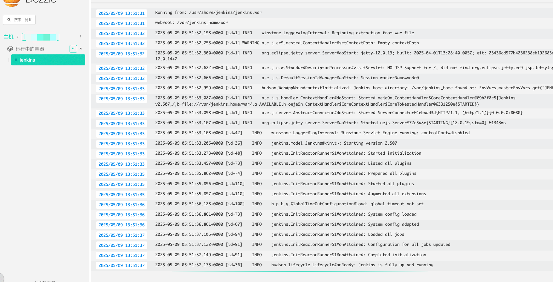Open the search box with magnifier icon
Screen dimensions: 553x282
point(19,20)
